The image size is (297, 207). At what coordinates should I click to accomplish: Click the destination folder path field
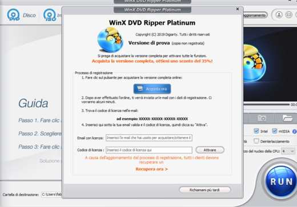tap(51, 194)
